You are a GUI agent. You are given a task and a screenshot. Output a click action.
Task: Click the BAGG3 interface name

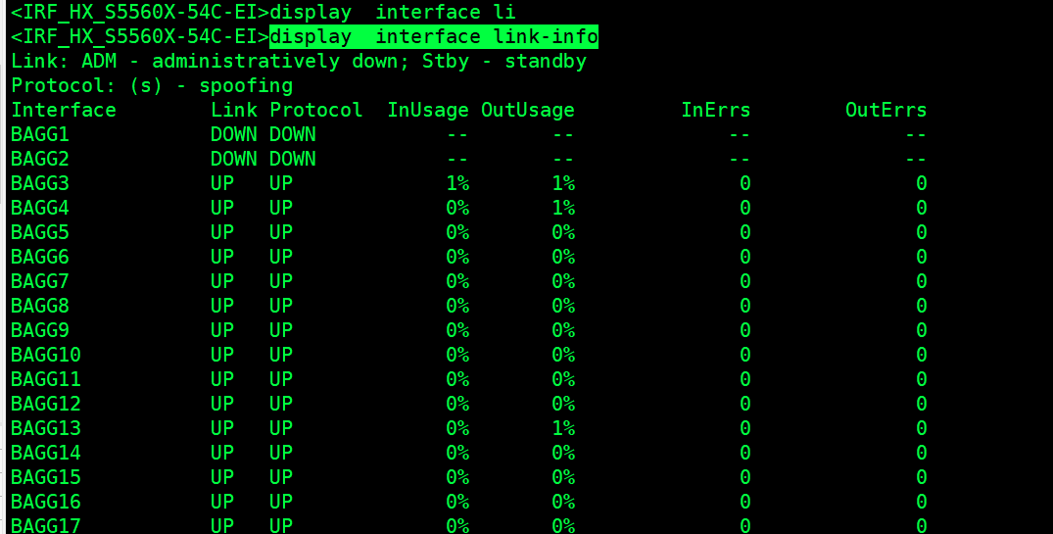point(40,183)
